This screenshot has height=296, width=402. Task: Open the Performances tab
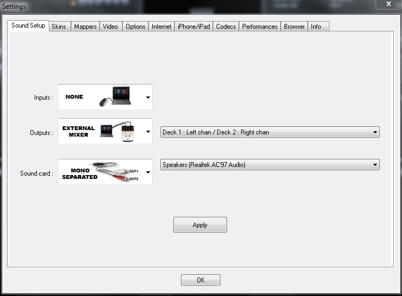(x=260, y=27)
